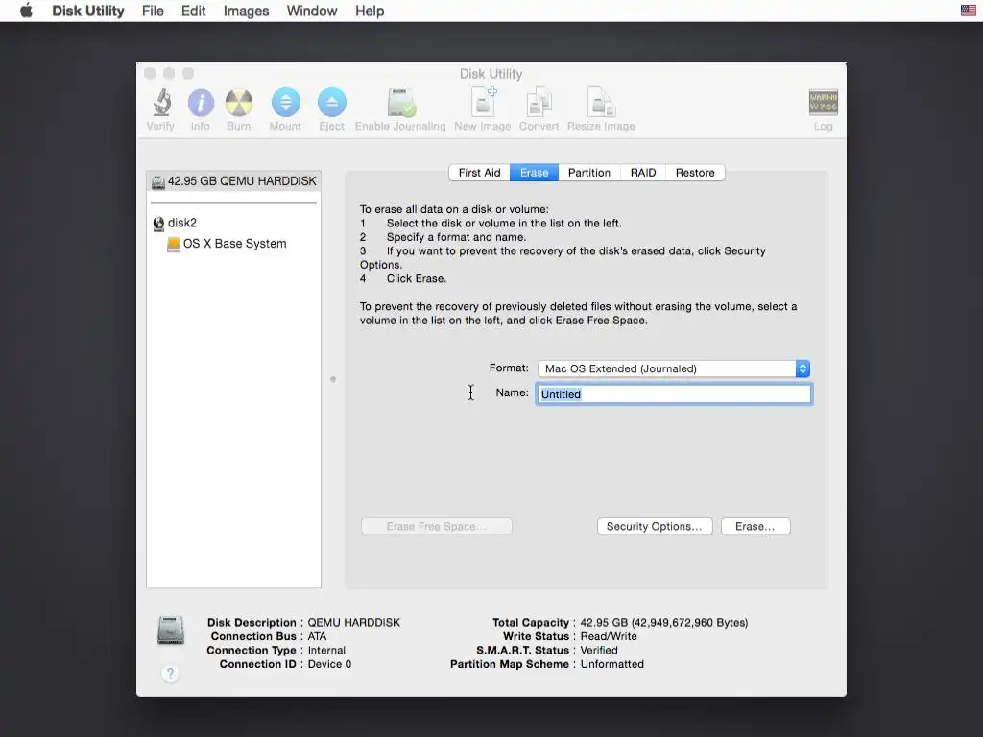Create a New Image from toolbar

[484, 102]
